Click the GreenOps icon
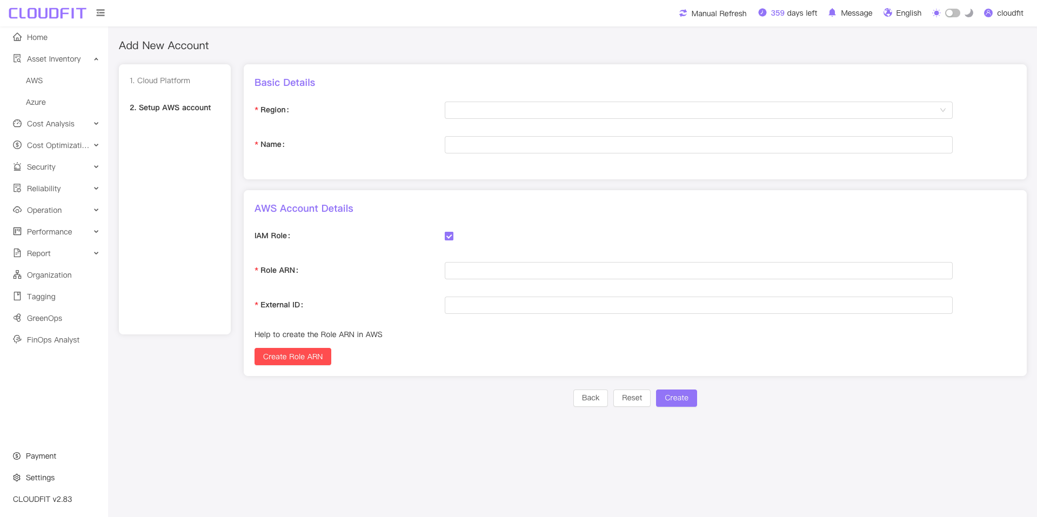This screenshot has height=517, width=1037. [x=17, y=318]
